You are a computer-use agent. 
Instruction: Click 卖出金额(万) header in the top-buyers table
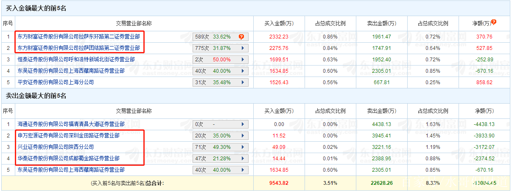click(381, 24)
